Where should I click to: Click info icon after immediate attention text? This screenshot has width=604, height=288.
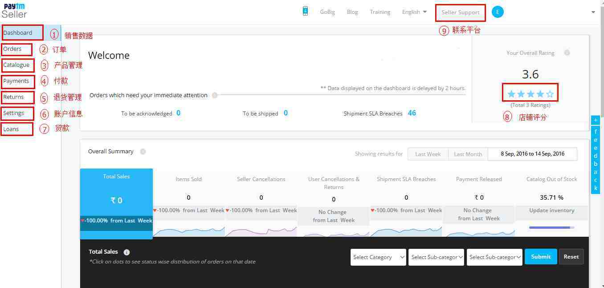point(215,95)
